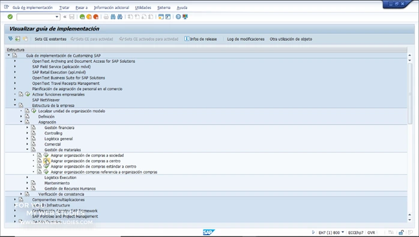Click the tree scrollbar down arrow at bottom
The image size is (419, 237).
(x=409, y=220)
